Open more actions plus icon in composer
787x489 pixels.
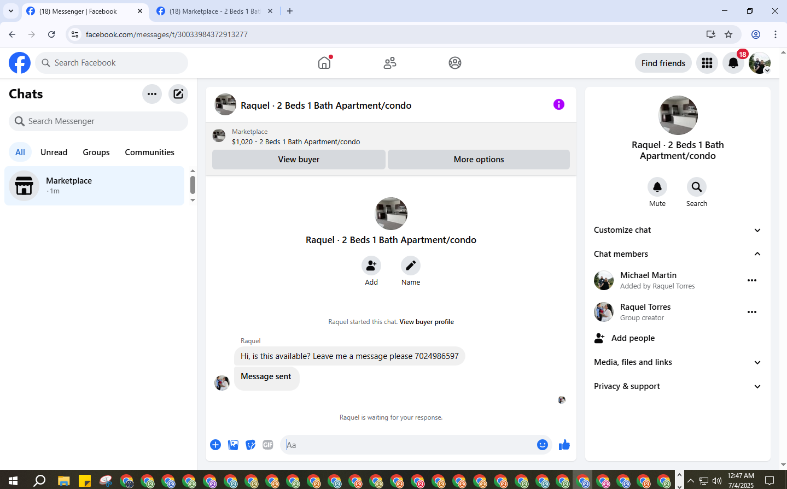pos(215,445)
